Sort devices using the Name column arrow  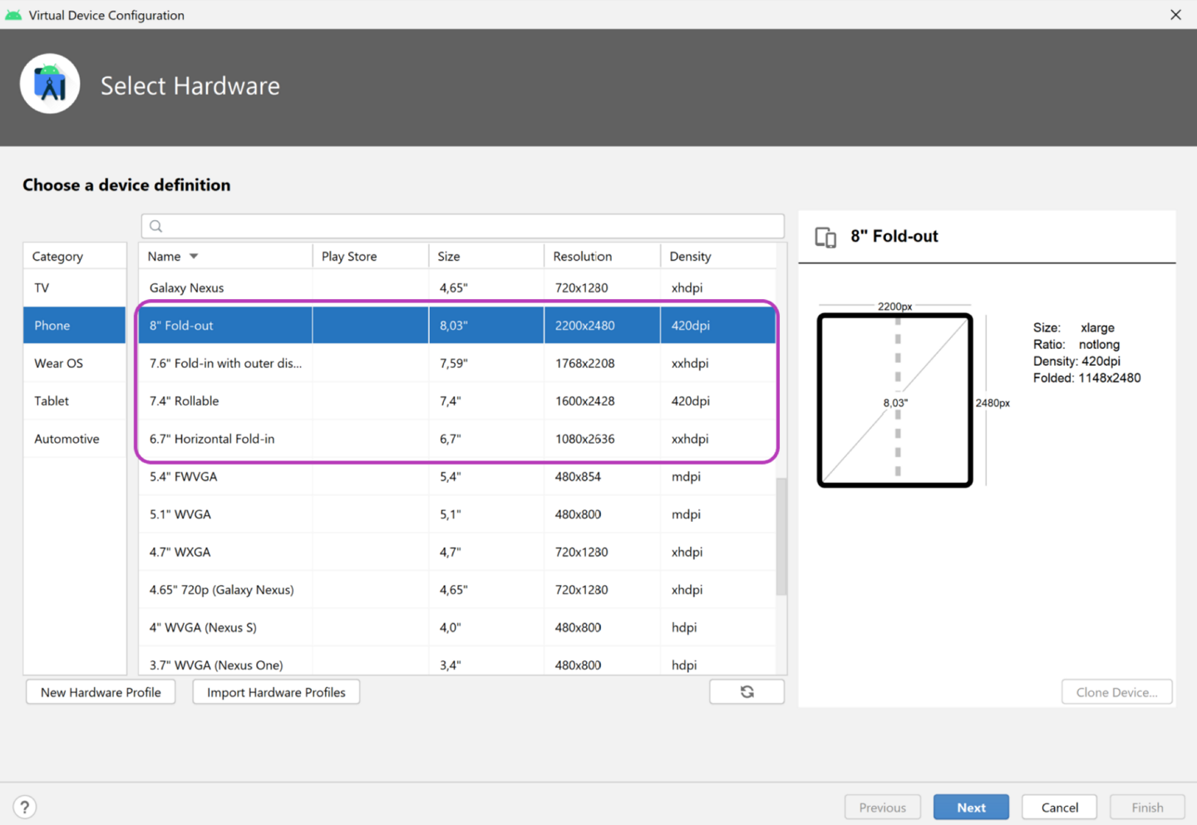pos(193,256)
